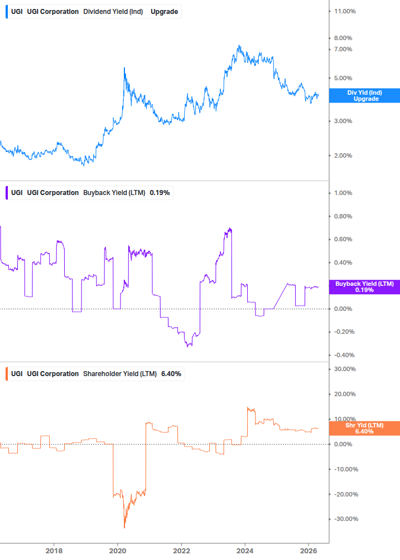Select the UGI Dividend Yield (Ind) legend
400x560 pixels.
[x=94, y=12]
